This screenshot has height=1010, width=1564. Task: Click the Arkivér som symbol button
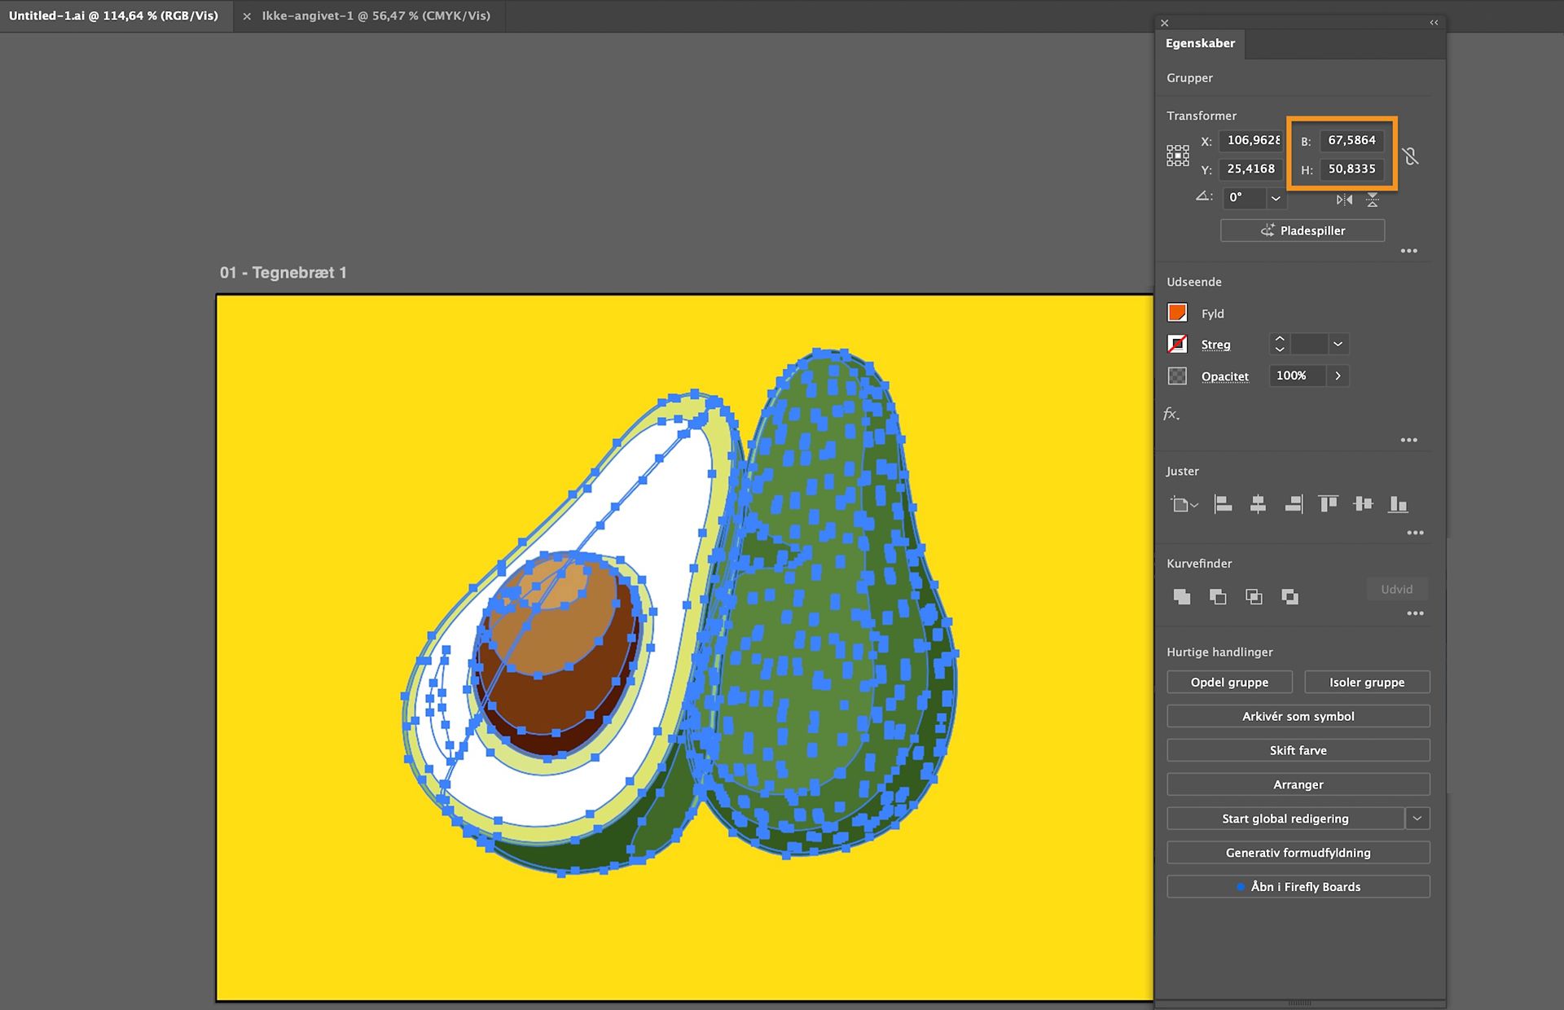click(x=1298, y=716)
